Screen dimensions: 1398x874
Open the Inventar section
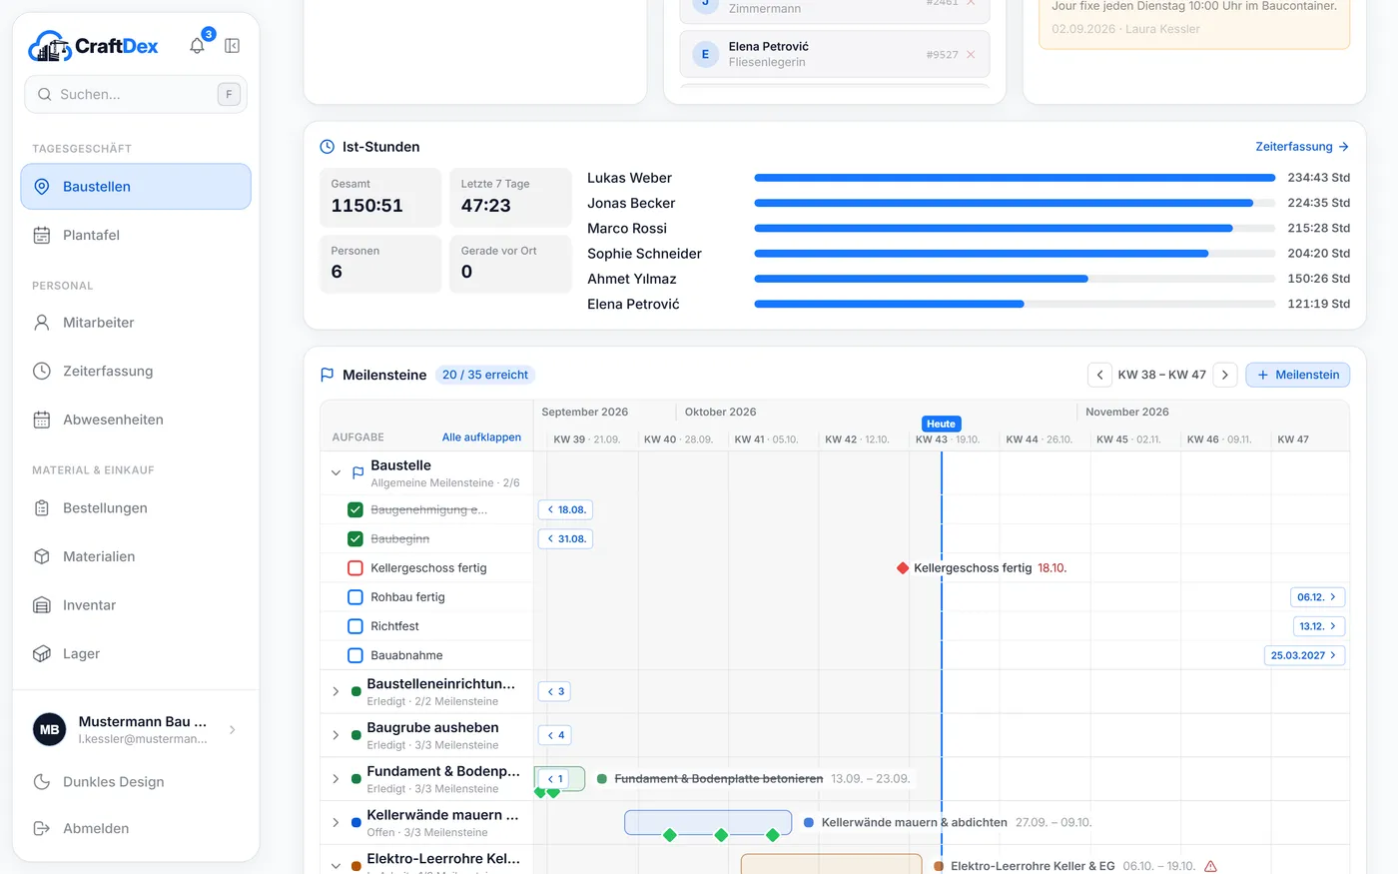(x=136, y=605)
